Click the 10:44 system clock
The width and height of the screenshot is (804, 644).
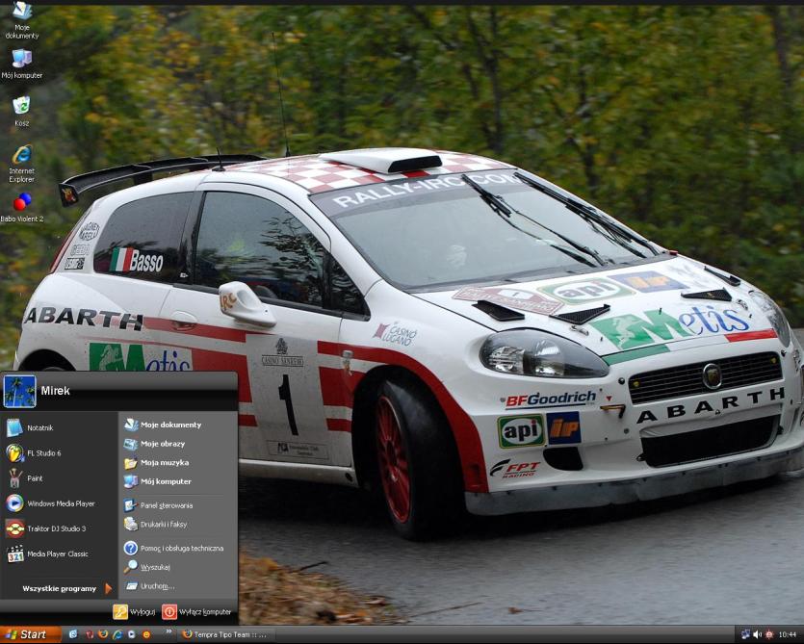pos(788,634)
